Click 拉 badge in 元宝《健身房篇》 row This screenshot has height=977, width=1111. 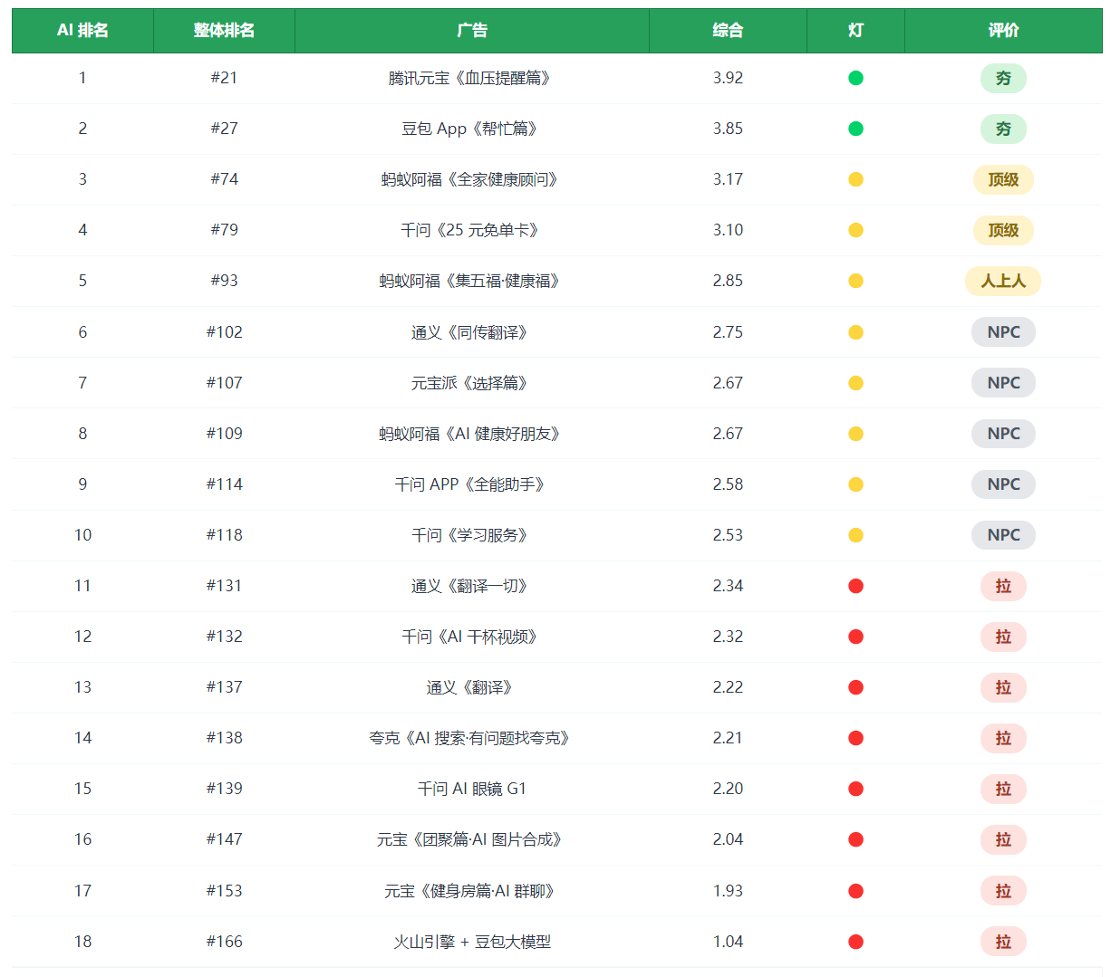1003,891
